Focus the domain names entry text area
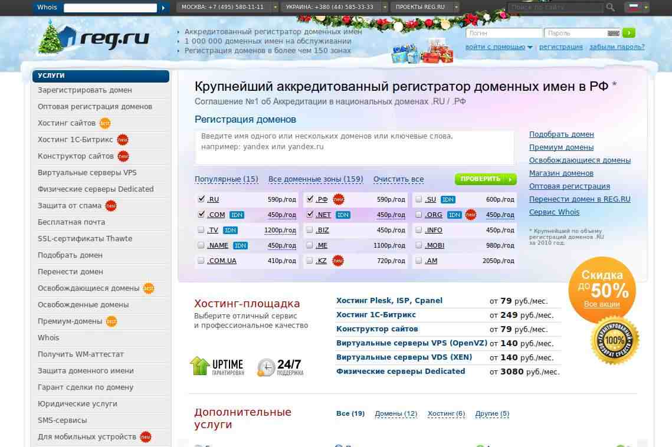Viewport: 672px width, 447px height. (x=355, y=148)
